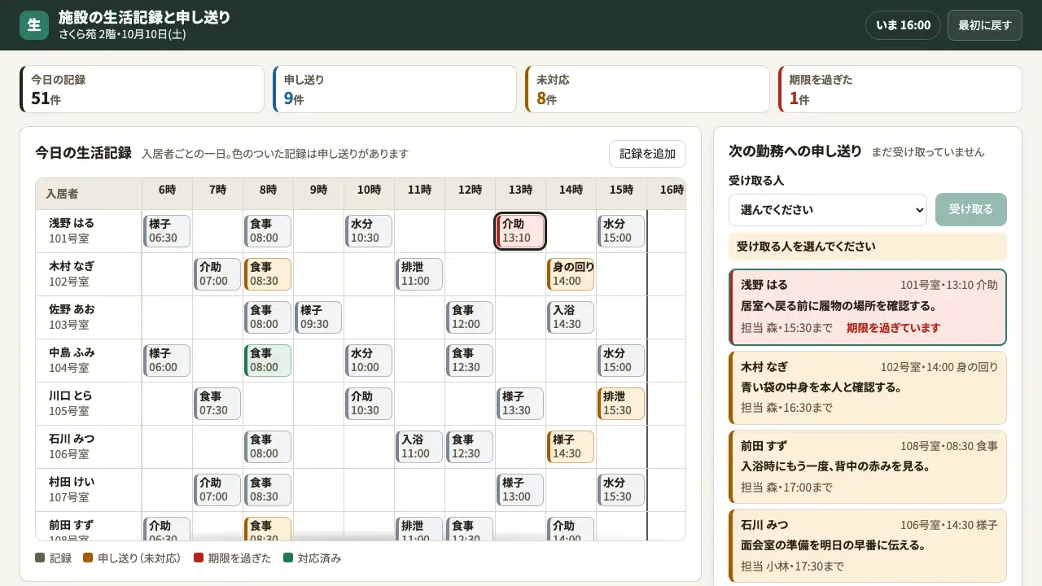Click resident name 浅野 はる 101号室

click(x=89, y=231)
